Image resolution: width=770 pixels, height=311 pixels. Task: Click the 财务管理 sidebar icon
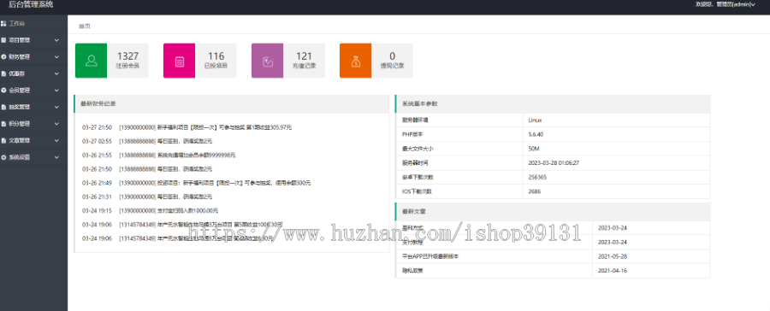click(x=3, y=56)
